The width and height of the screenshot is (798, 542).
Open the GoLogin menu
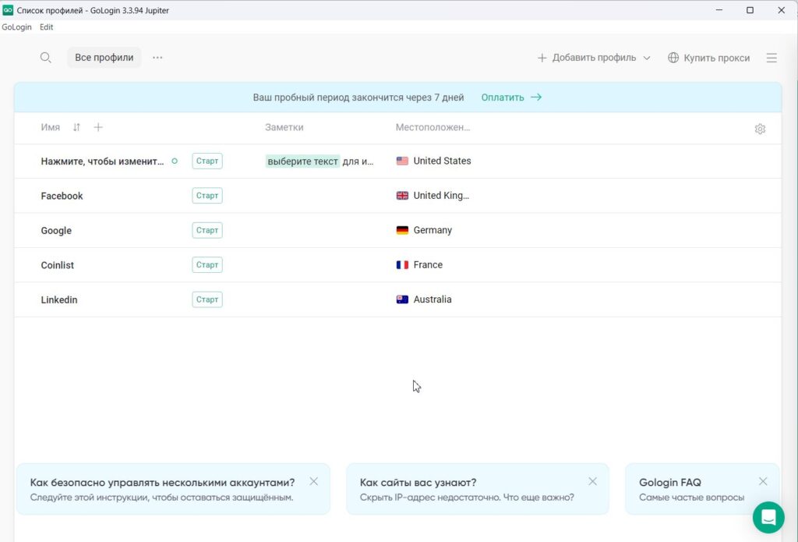coord(16,27)
